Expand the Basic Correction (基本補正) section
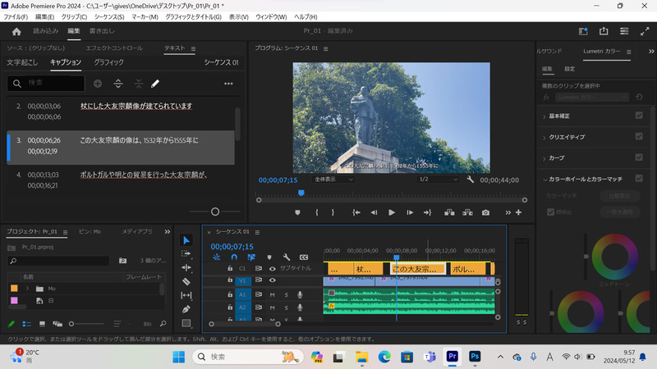This screenshot has width=657, height=369. (544, 116)
